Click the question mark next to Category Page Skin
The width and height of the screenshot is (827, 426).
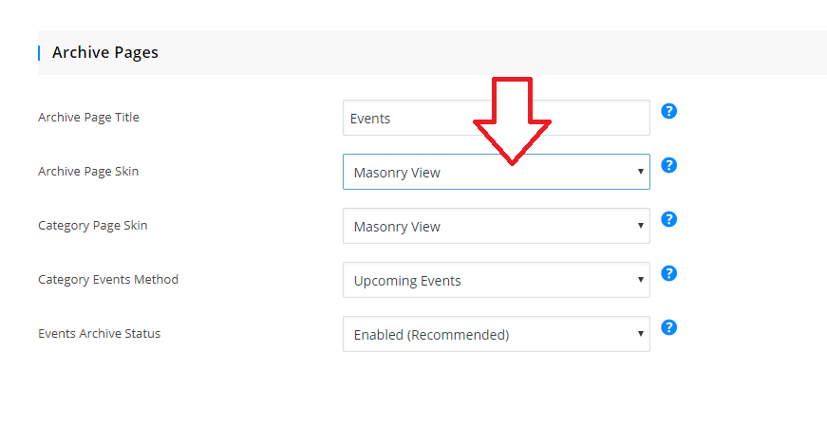(668, 219)
